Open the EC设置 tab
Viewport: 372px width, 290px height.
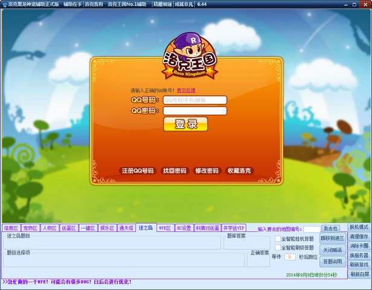pos(184,228)
